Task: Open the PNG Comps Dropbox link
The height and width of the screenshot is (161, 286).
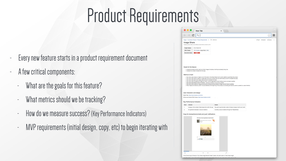Action: [x=204, y=97]
